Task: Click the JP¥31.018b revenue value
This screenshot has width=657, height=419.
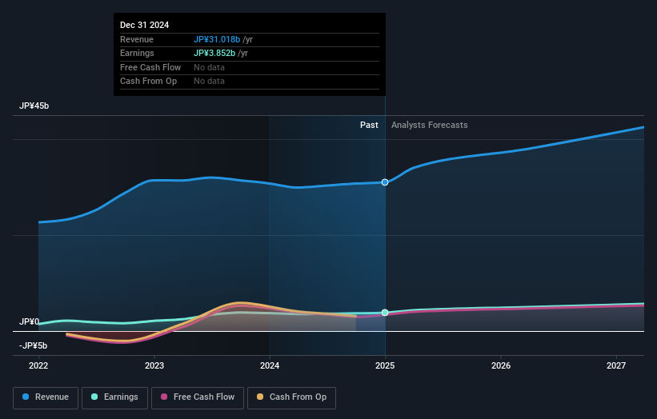Action: pyautogui.click(x=217, y=39)
